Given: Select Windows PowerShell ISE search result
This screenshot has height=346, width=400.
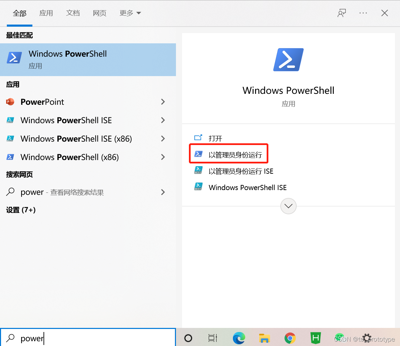Looking at the screenshot, I should click(x=88, y=120).
